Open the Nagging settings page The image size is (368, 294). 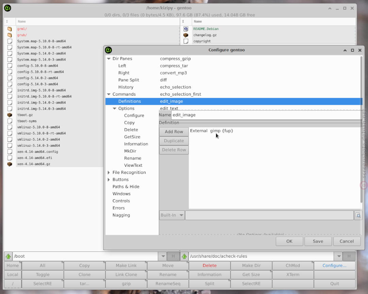click(121, 215)
